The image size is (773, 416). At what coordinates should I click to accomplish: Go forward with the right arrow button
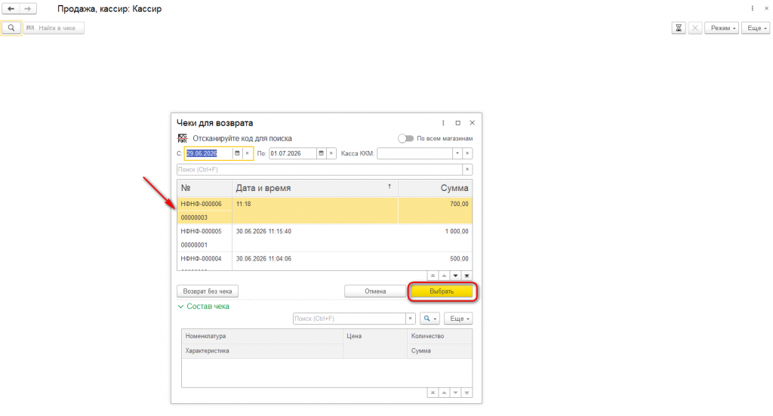tap(28, 9)
